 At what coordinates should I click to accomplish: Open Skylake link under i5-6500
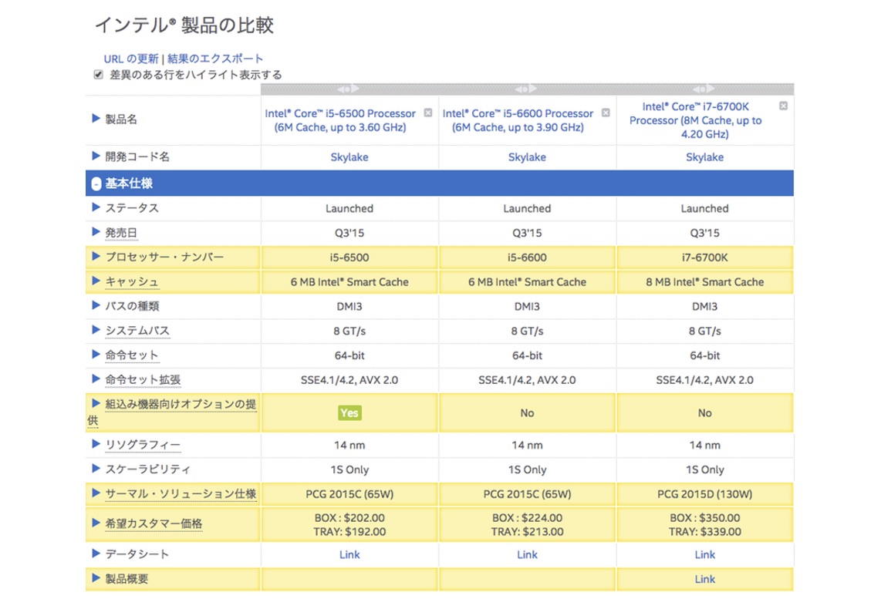pos(349,157)
